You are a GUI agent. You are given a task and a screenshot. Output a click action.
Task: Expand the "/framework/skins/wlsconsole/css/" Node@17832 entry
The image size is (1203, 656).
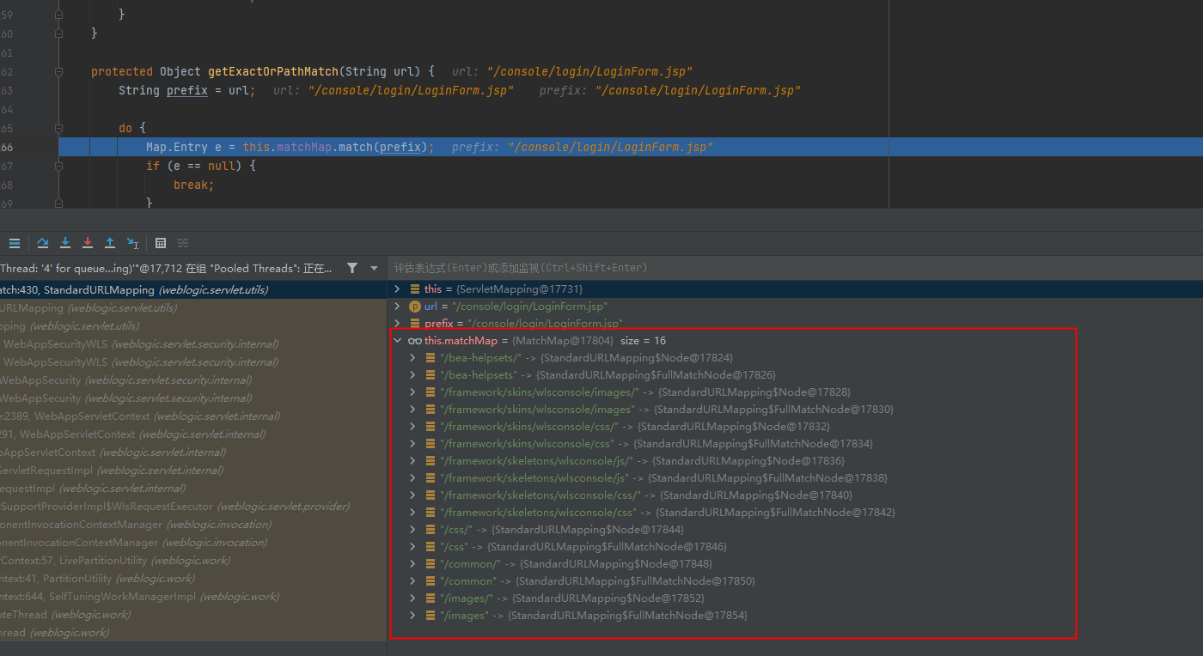(x=413, y=427)
